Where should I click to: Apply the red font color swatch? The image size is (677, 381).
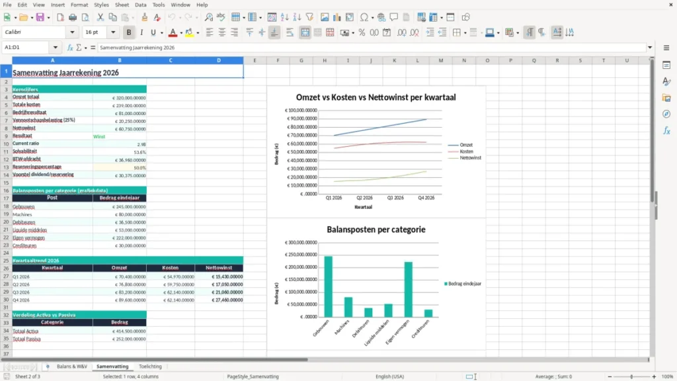[x=173, y=32]
